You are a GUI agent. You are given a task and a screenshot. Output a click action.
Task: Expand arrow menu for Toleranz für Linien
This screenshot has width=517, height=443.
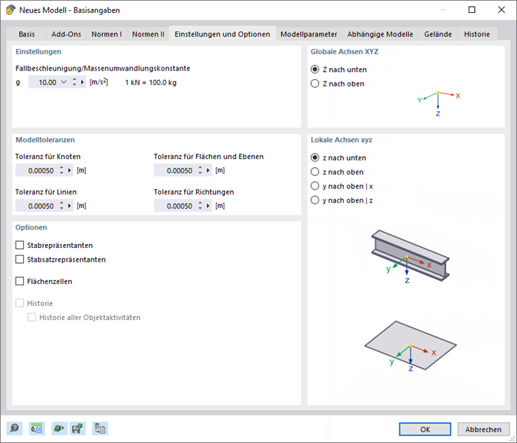(x=69, y=205)
